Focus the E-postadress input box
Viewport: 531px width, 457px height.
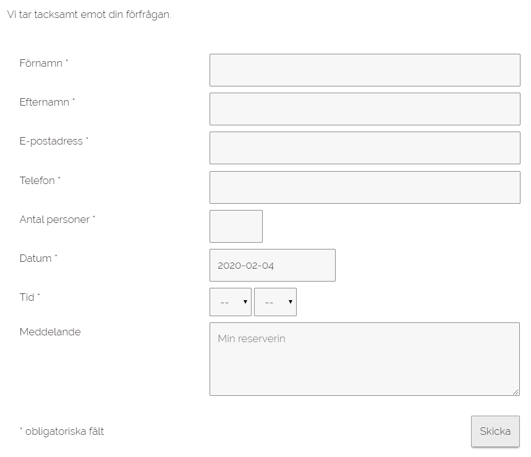[x=365, y=148]
